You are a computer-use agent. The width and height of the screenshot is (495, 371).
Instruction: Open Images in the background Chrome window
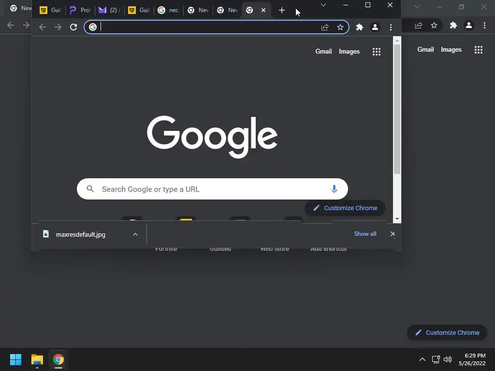(451, 50)
